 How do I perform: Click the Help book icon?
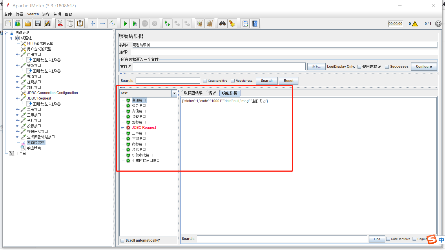tap(255, 23)
